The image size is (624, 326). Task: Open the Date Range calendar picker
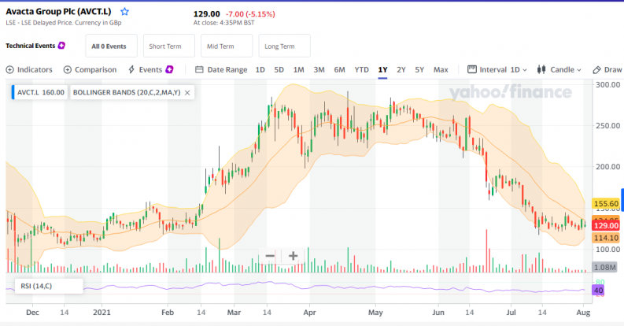click(x=221, y=69)
